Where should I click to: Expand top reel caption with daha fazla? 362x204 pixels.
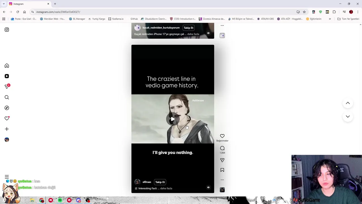click(193, 34)
